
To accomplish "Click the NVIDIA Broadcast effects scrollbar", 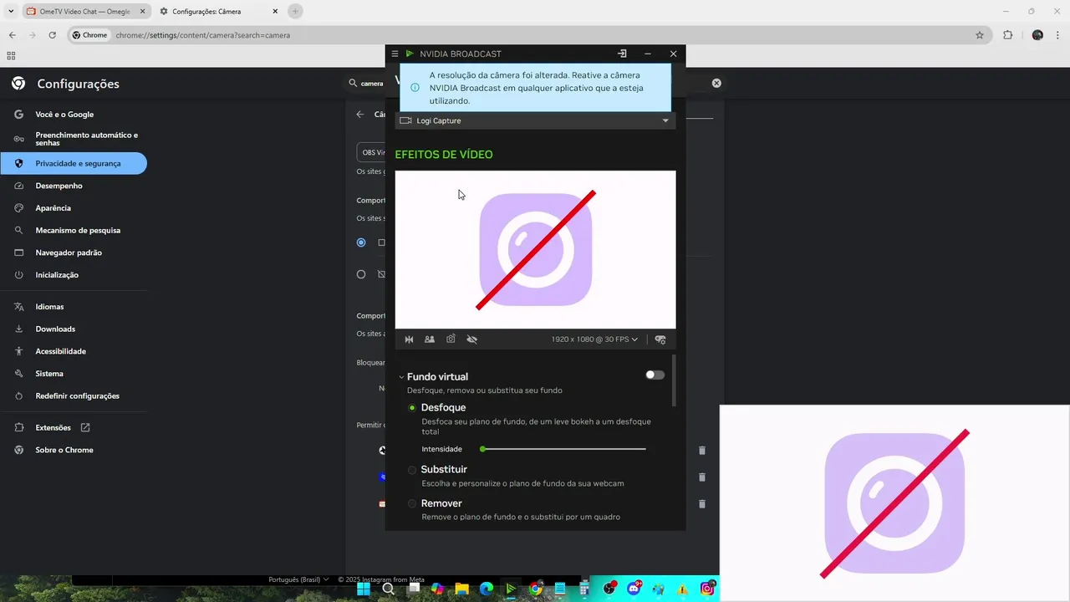I will point(673,380).
